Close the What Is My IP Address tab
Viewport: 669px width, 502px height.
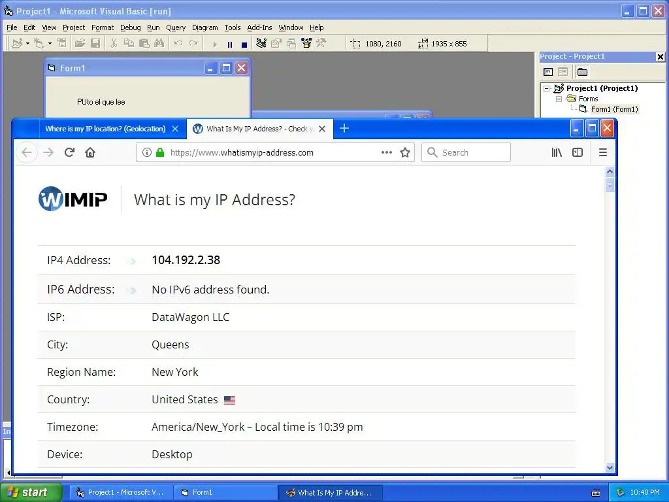(x=322, y=129)
